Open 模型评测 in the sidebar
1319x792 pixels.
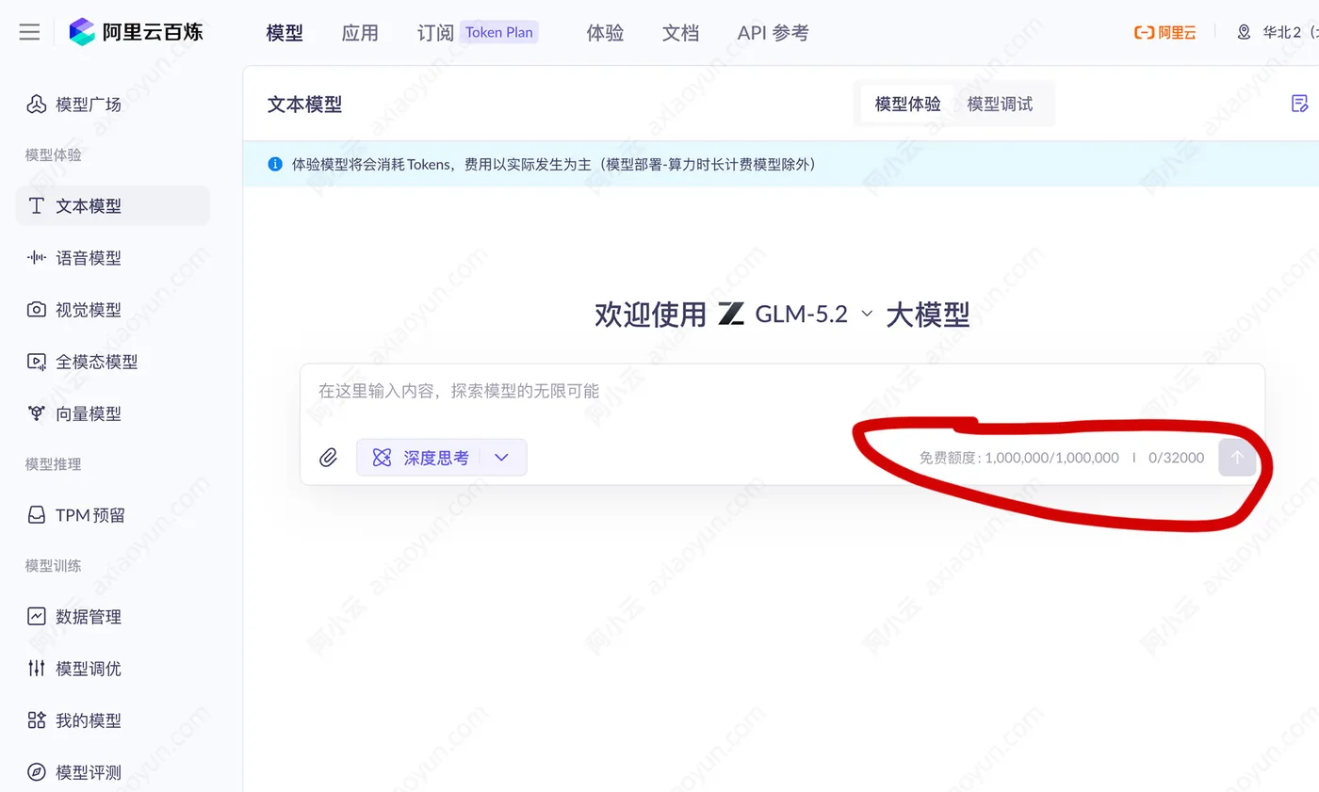click(113, 772)
